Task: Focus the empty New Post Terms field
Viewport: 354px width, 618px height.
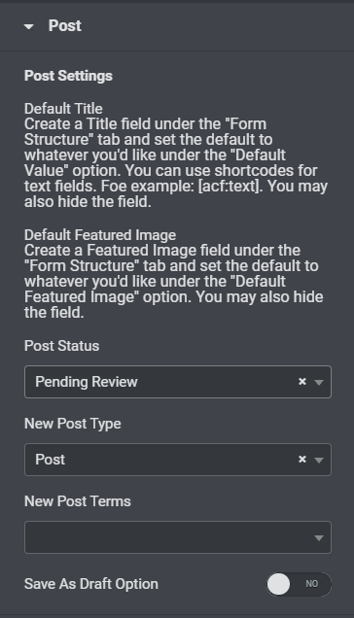Action: (178, 537)
